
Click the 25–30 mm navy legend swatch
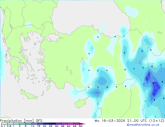53,124
